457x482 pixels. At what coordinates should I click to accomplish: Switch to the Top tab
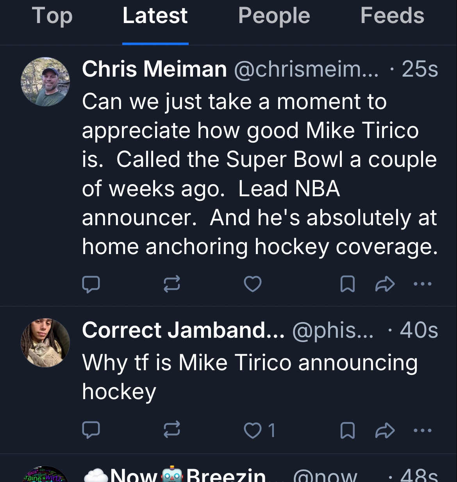(52, 16)
